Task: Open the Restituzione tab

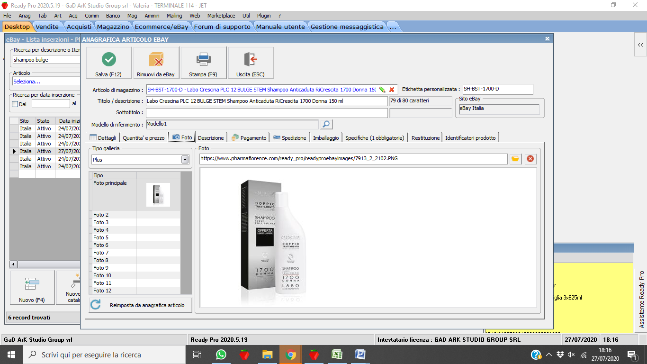Action: click(425, 138)
